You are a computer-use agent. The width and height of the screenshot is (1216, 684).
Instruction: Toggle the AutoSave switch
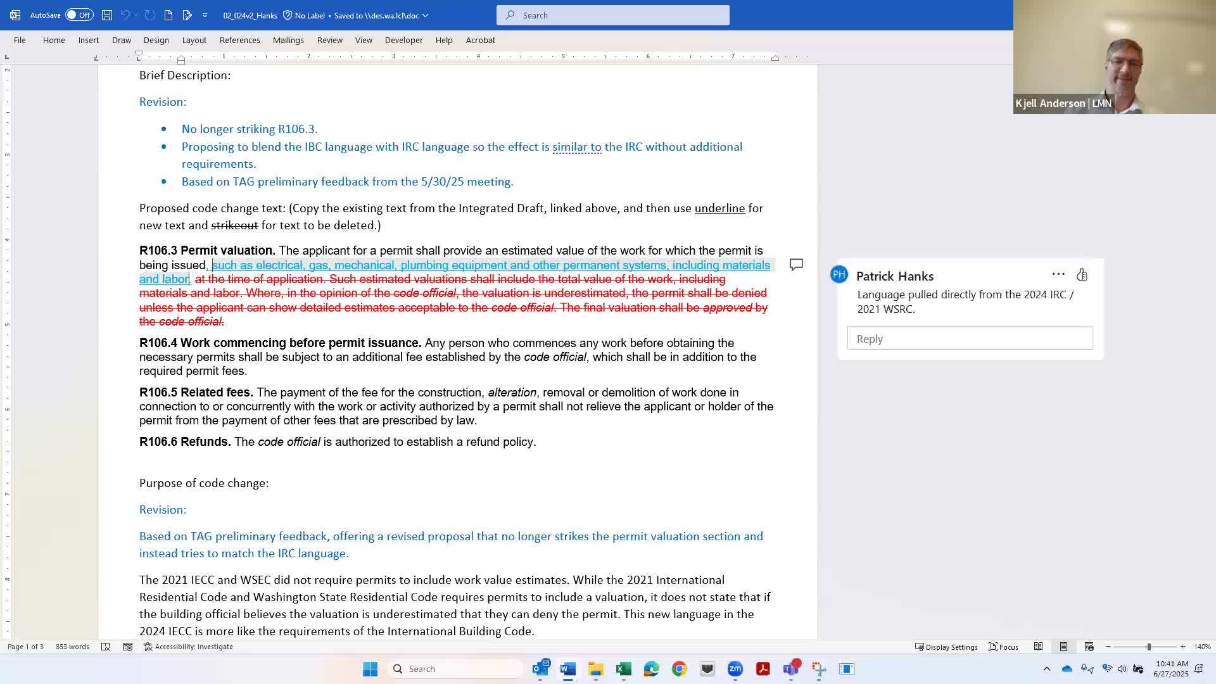pos(79,15)
